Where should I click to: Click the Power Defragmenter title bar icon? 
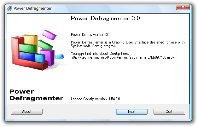click(x=9, y=9)
